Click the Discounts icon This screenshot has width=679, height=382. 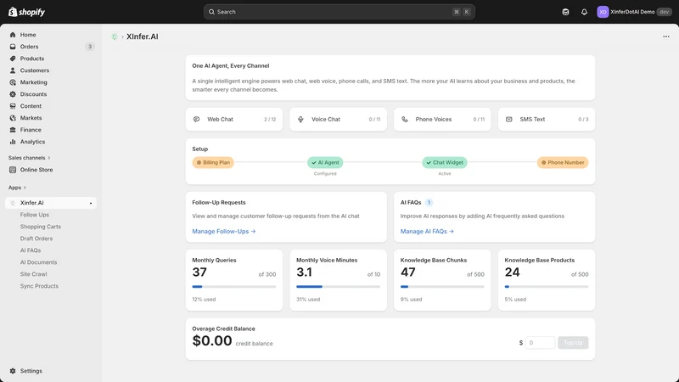[13, 94]
